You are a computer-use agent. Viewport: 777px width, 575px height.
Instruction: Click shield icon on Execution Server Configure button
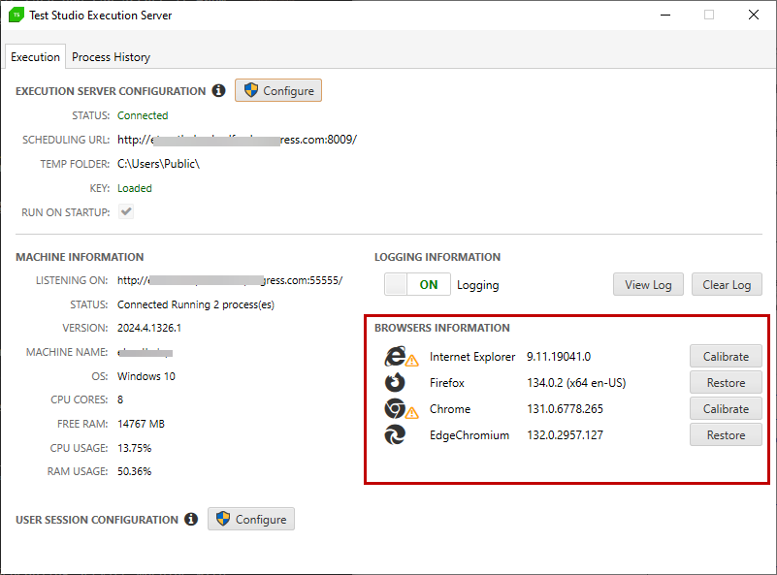tap(251, 90)
